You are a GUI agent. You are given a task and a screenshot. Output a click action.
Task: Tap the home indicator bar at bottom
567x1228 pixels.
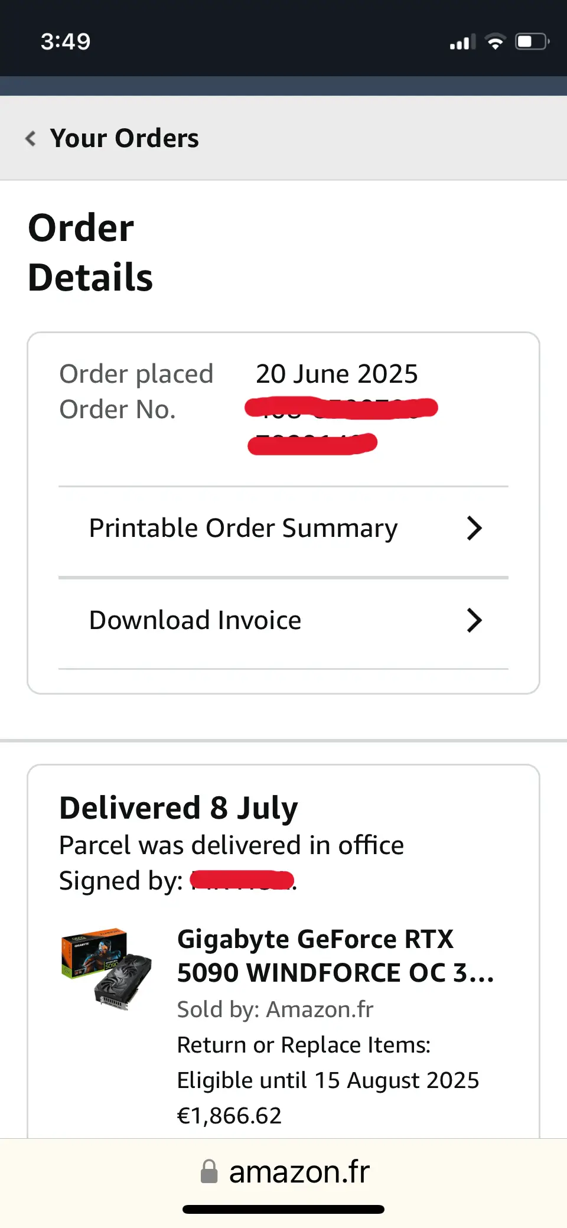click(283, 1210)
